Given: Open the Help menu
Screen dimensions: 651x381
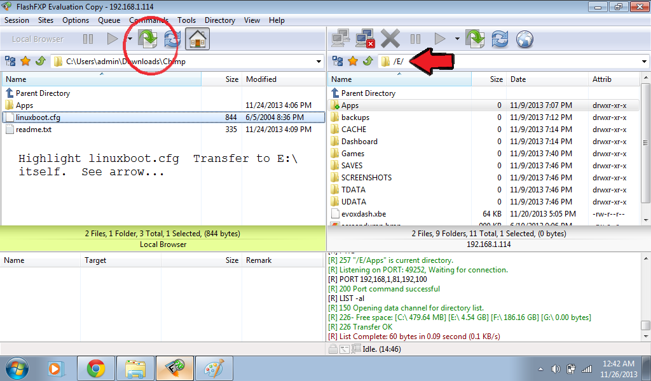Looking at the screenshot, I should (277, 20).
